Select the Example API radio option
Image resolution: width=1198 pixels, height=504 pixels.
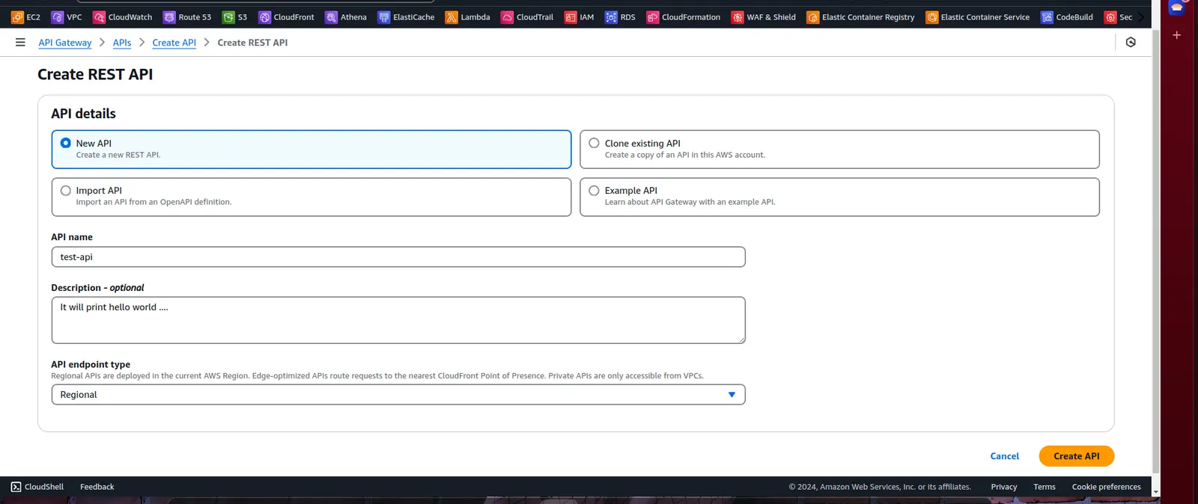point(594,191)
